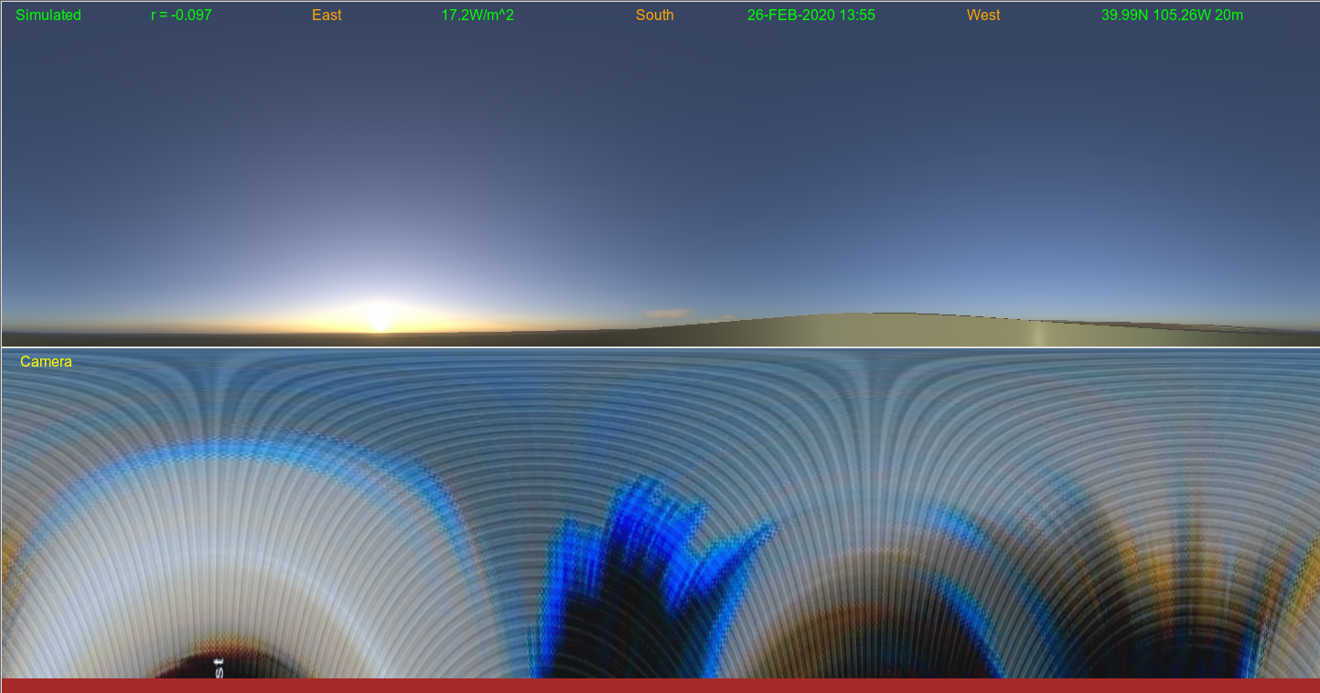The height and width of the screenshot is (693, 1320).
Task: Select the West direction label
Action: (x=983, y=16)
